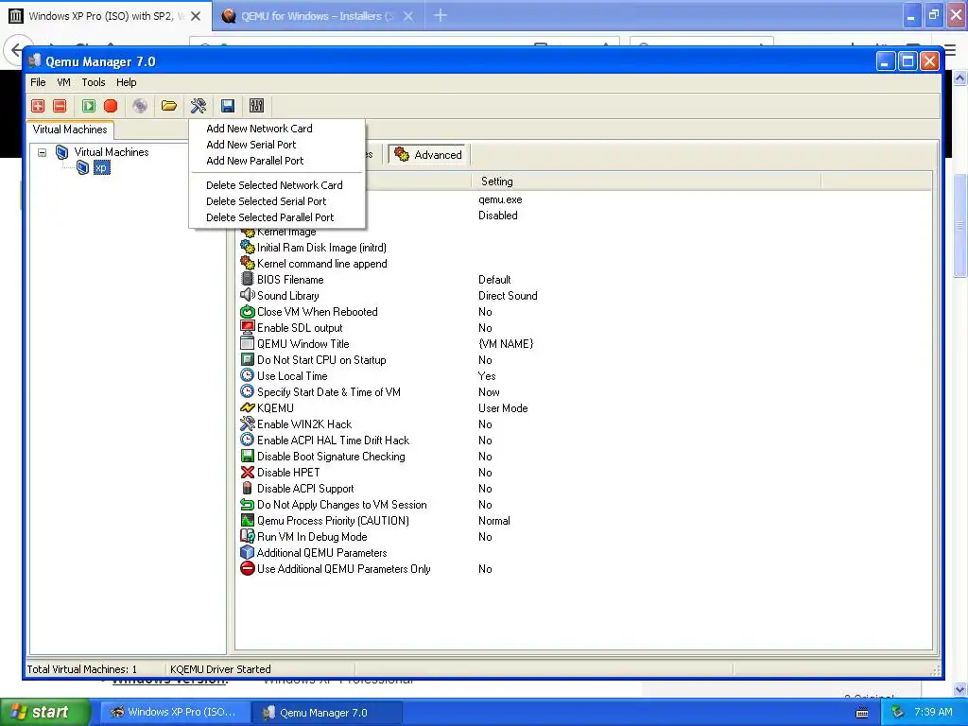Click the clock icon beside Use Local Time
This screenshot has width=968, height=726.
[248, 375]
